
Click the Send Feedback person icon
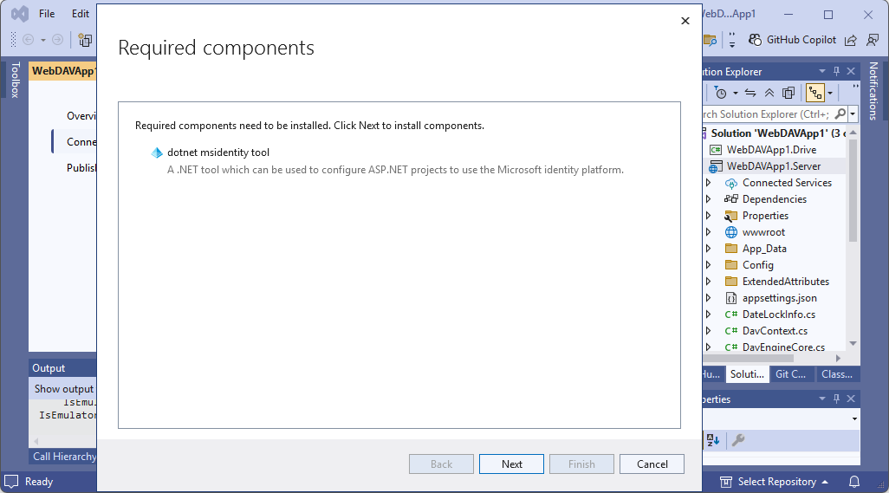pyautogui.click(x=873, y=40)
